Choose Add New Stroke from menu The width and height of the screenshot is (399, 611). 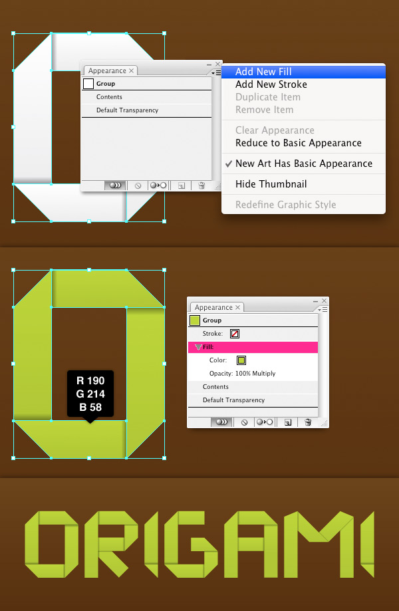coord(271,84)
